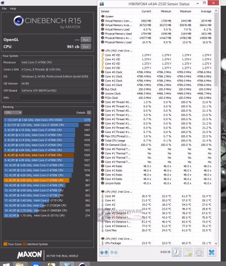Click Windows Start button in taskbar
The width and height of the screenshot is (226, 266).
6,264
